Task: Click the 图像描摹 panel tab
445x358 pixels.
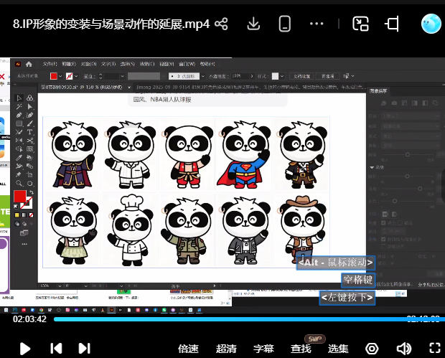Action: point(378,91)
